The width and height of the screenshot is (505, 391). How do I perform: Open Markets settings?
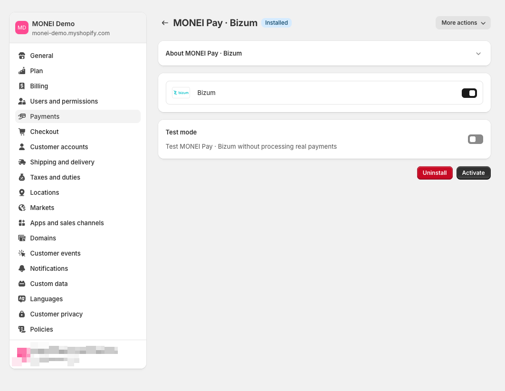(78, 208)
